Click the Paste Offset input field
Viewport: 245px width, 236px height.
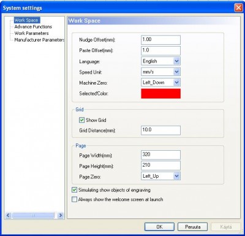click(160, 50)
